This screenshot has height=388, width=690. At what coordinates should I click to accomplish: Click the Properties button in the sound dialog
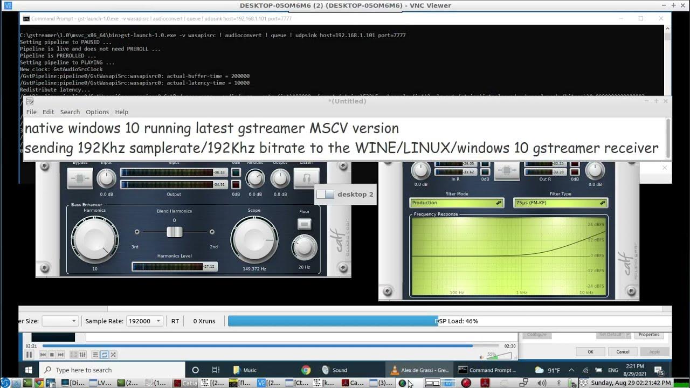pyautogui.click(x=649, y=335)
